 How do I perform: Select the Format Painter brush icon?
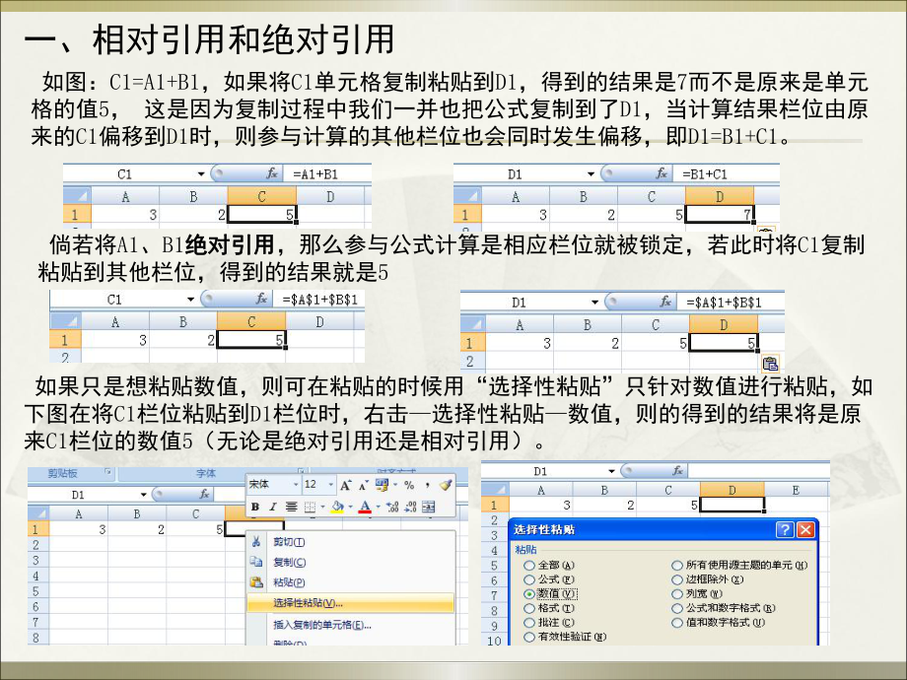point(447,485)
